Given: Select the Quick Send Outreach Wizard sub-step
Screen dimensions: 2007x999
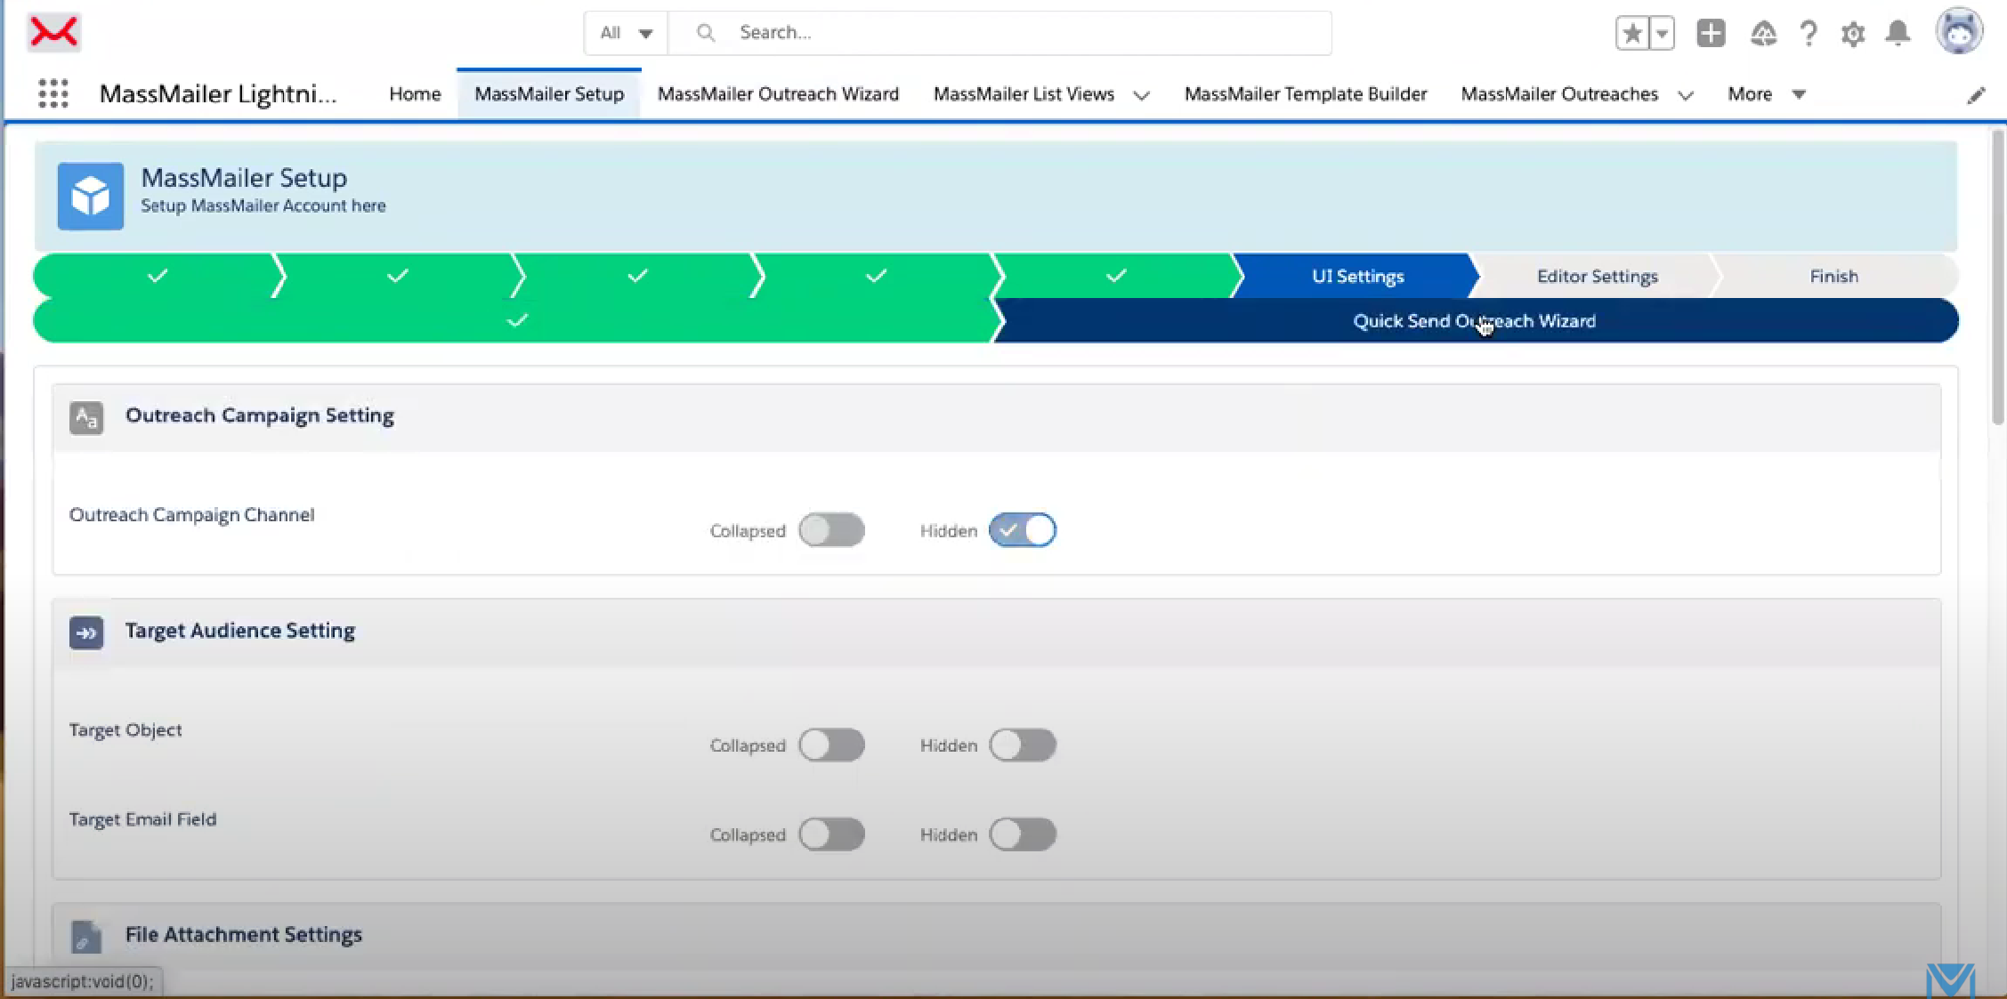Looking at the screenshot, I should click(1474, 320).
